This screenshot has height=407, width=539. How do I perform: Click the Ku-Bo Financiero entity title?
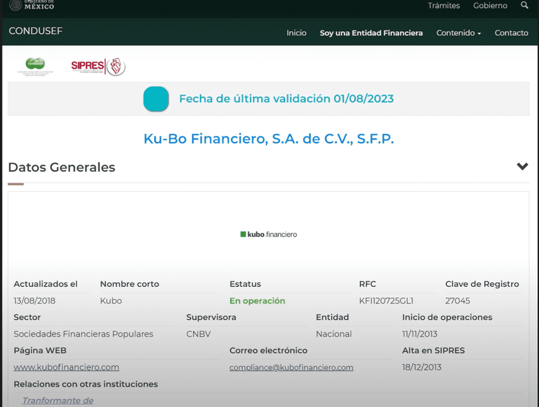tap(268, 139)
